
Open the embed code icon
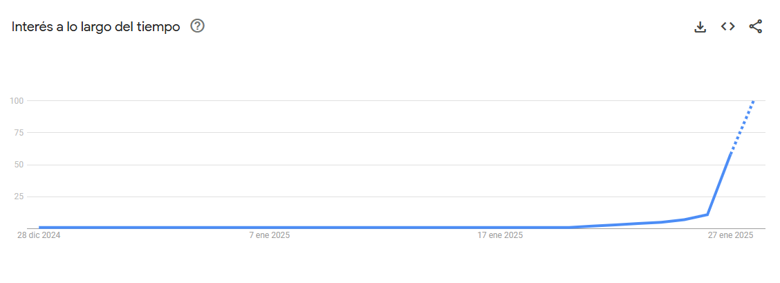[x=727, y=26]
